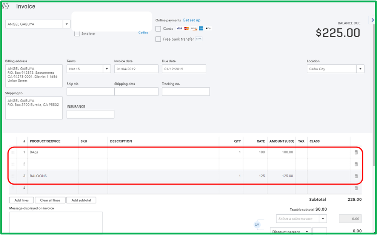The image size is (377, 235).
Task: Click the Clear all lines button
Action: tap(50, 200)
